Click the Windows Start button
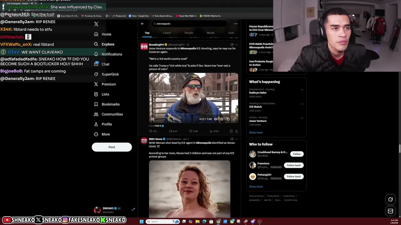Image resolution: width=401 pixels, height=225 pixels. (142, 222)
